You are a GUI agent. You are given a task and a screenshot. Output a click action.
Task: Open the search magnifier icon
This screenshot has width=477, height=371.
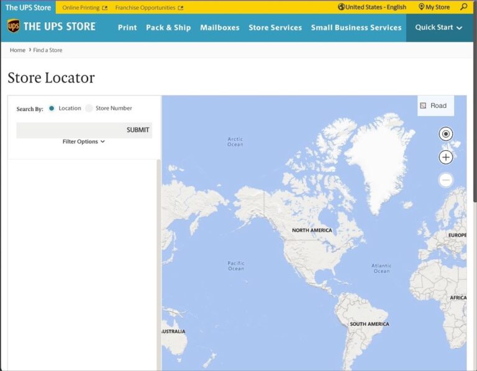click(x=463, y=7)
